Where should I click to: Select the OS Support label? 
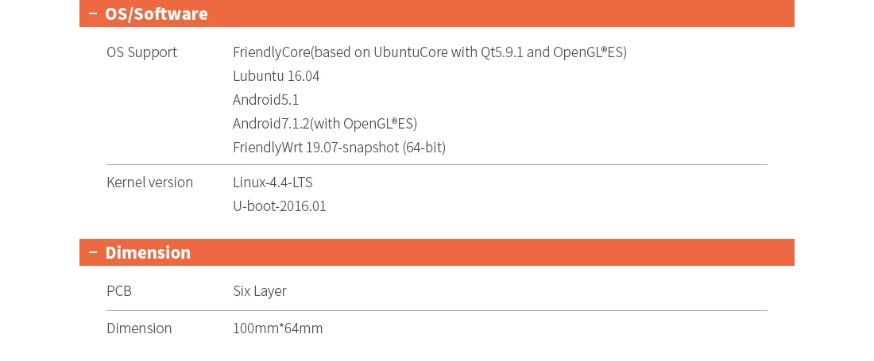141,52
